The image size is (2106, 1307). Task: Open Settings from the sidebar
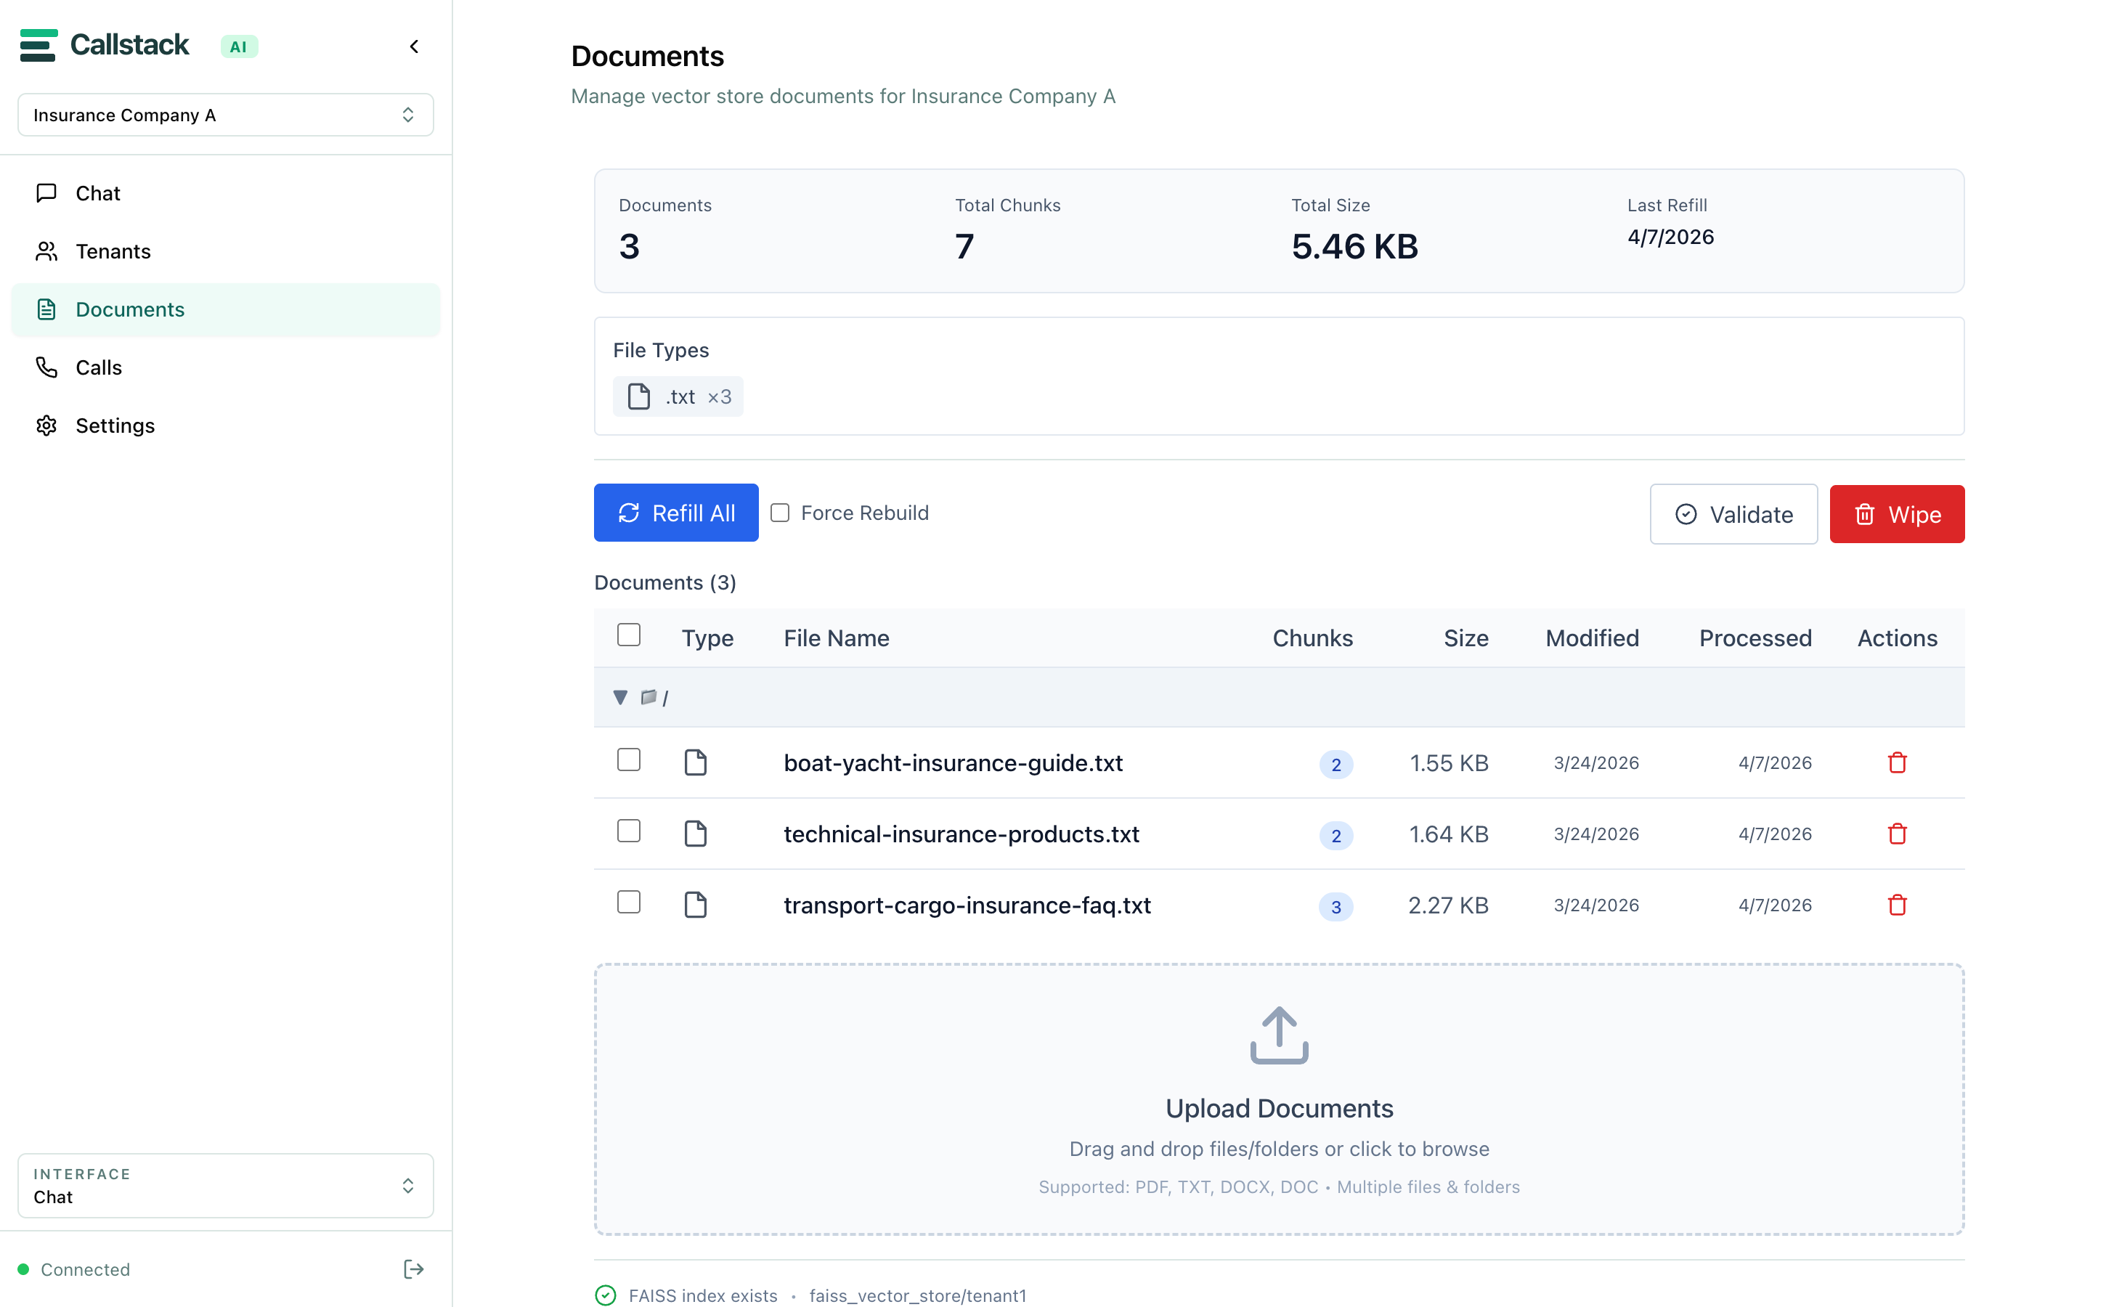[x=115, y=426]
